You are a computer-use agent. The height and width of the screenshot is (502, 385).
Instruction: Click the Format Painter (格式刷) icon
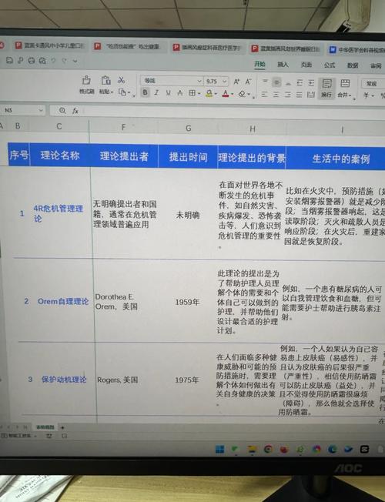(86, 80)
